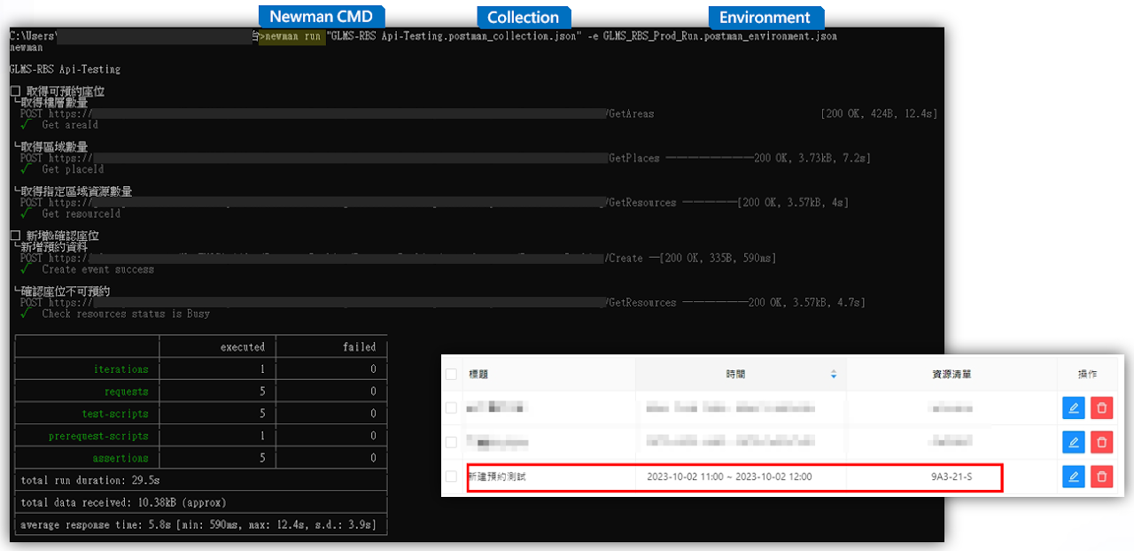Click the 操作 column header
This screenshot has height=551, width=1134.
click(x=1087, y=375)
